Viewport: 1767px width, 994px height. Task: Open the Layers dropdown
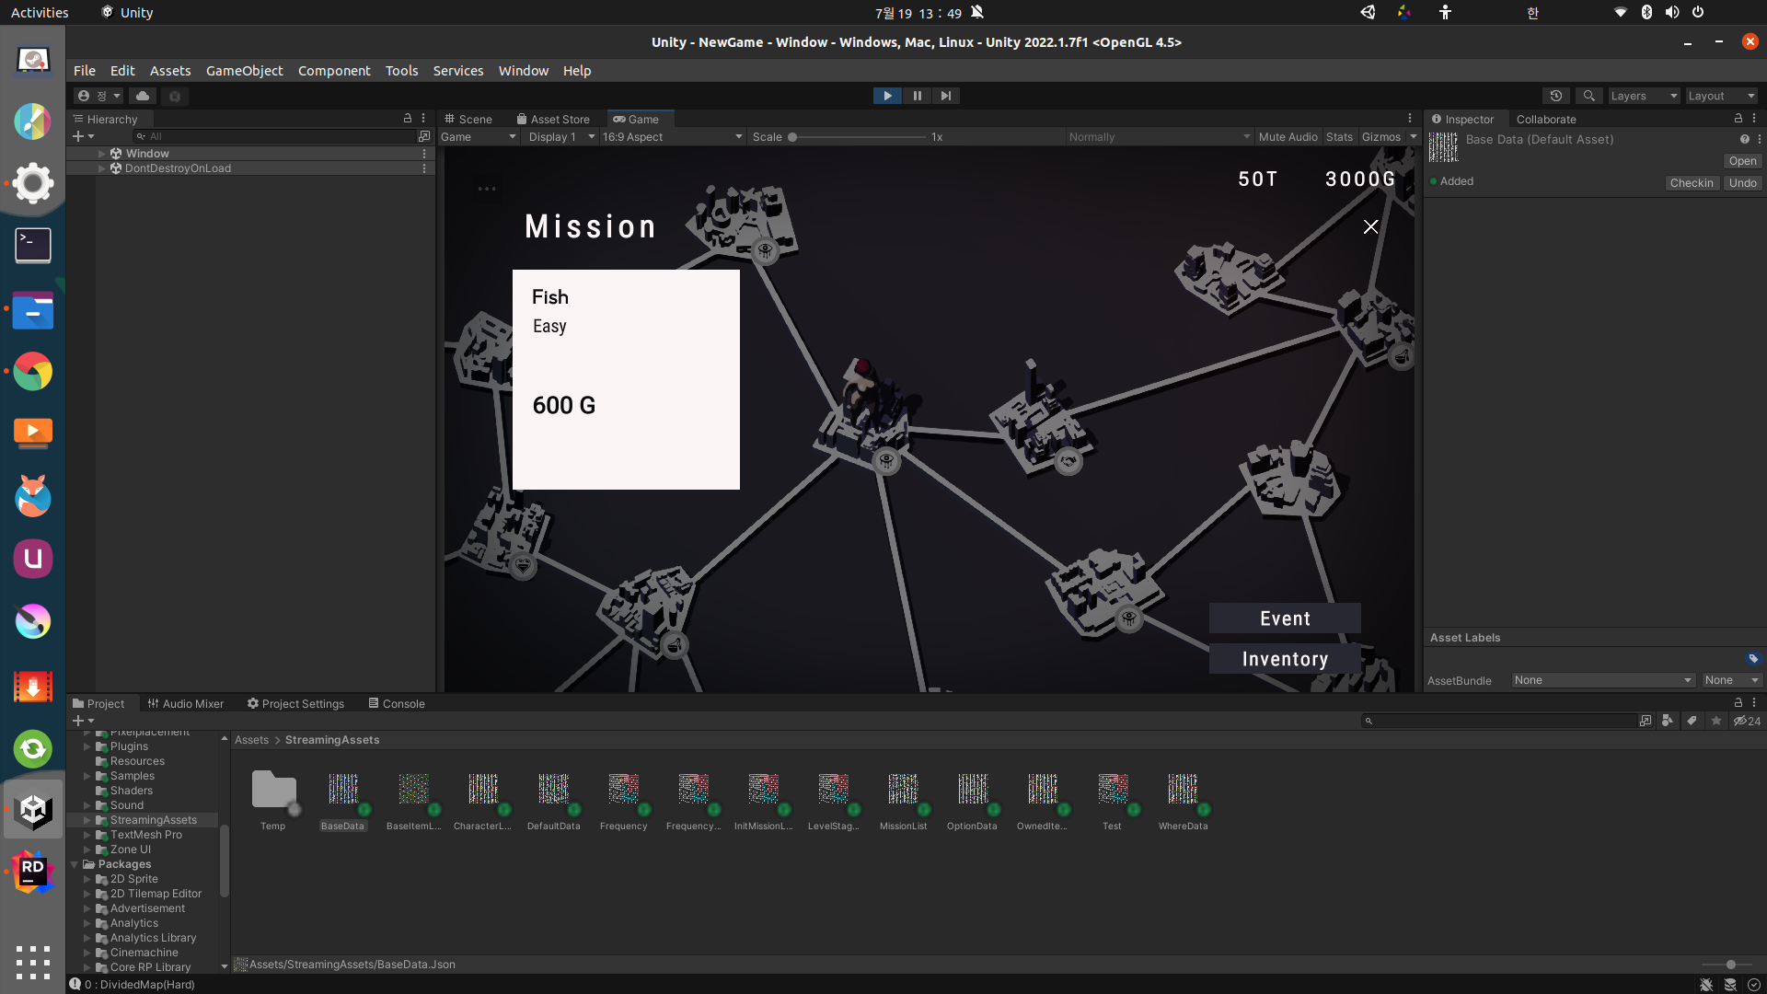click(x=1644, y=96)
